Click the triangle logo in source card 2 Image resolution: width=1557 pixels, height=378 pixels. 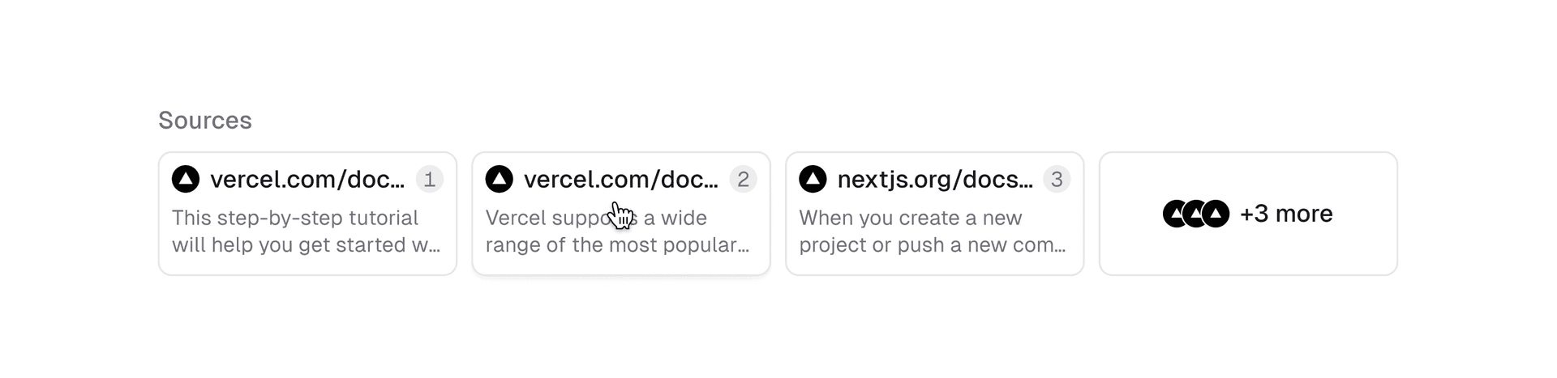pos(500,179)
